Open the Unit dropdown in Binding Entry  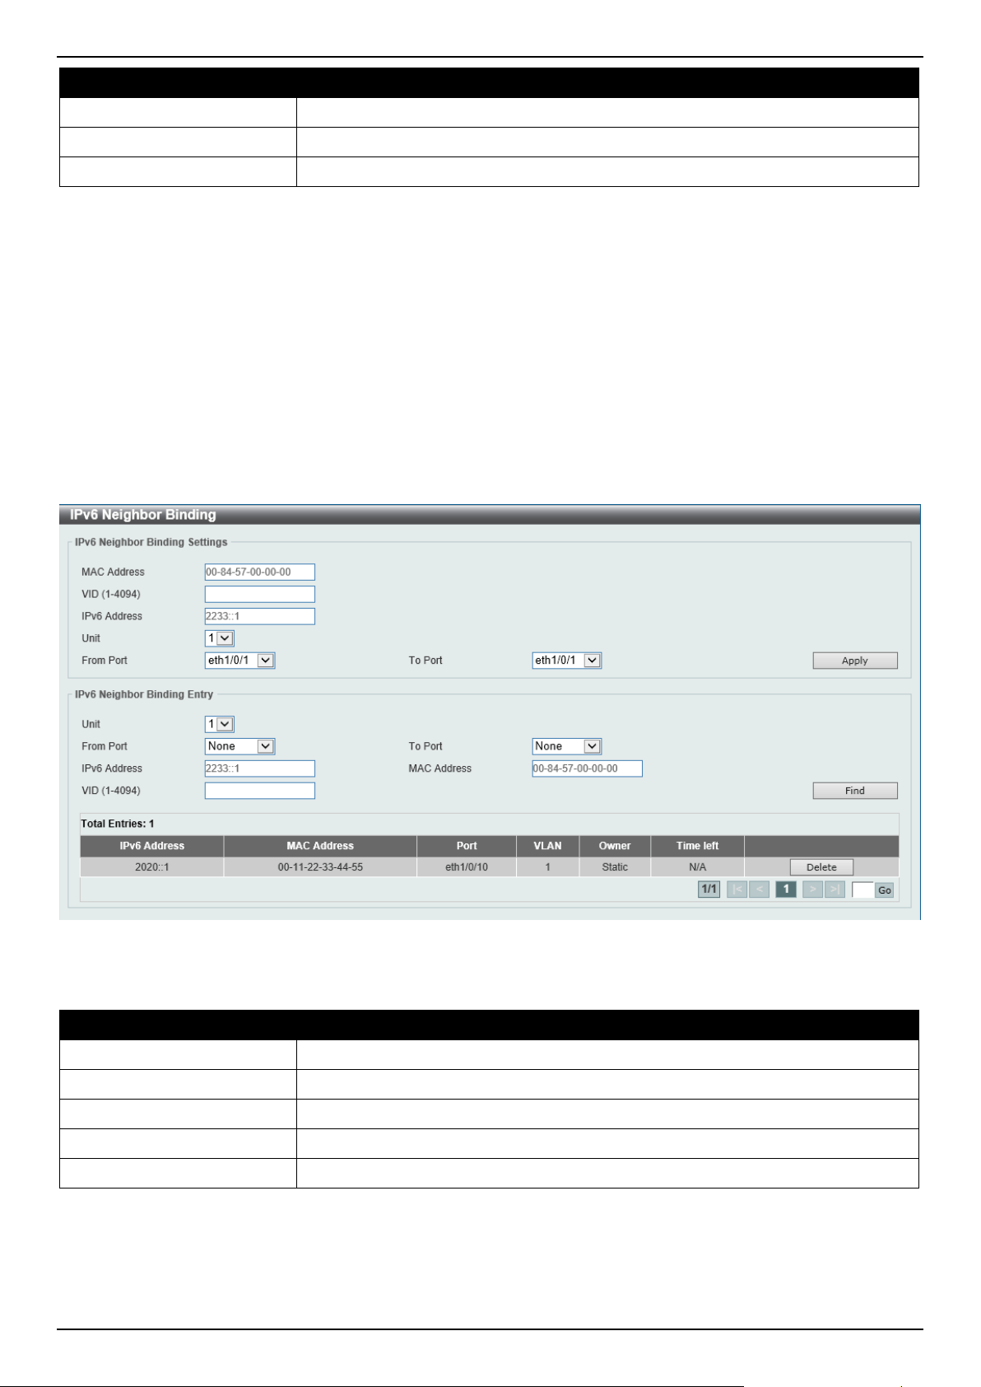point(220,724)
